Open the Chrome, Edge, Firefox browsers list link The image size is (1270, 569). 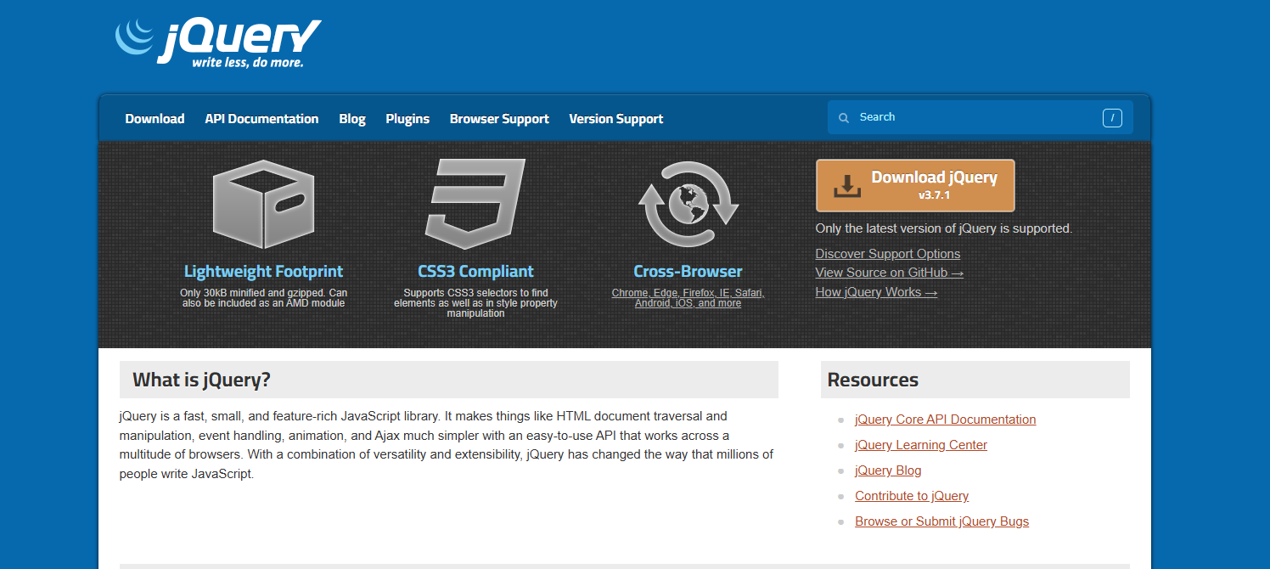click(688, 298)
